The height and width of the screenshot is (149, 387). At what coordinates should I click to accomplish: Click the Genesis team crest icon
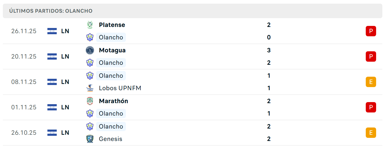tap(90, 139)
